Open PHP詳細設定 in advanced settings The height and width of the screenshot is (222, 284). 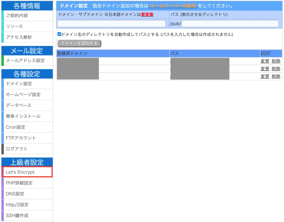pos(19,183)
